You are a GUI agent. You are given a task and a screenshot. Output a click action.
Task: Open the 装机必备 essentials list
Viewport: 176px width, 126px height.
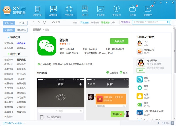pyautogui.click(x=21, y=43)
